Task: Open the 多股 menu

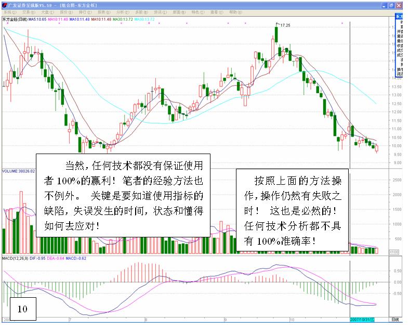Action: point(141,12)
